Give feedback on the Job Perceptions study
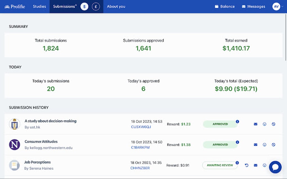The width and height of the screenshot is (287, 179). pyautogui.click(x=264, y=165)
